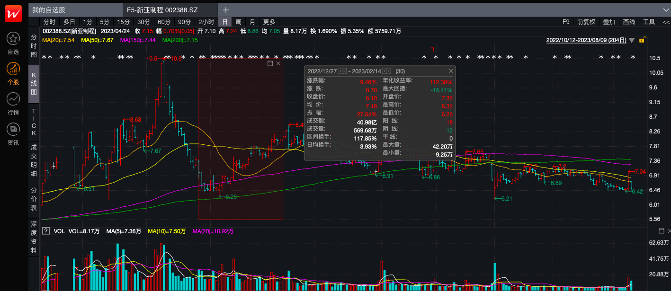
Task: Open the 分时图 intraday chart side tab
Action: [34, 46]
